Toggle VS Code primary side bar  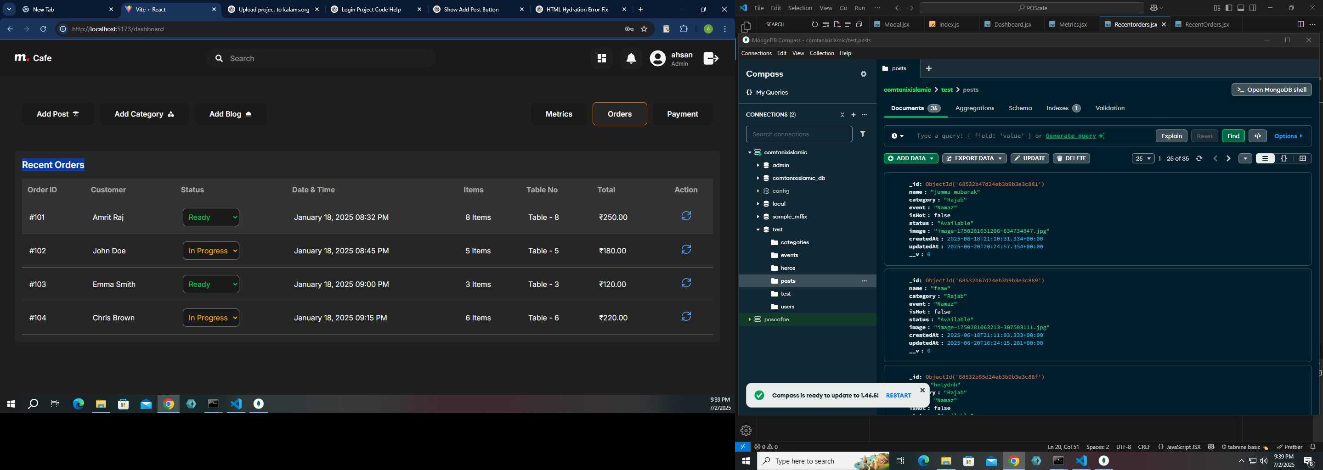tap(1228, 8)
